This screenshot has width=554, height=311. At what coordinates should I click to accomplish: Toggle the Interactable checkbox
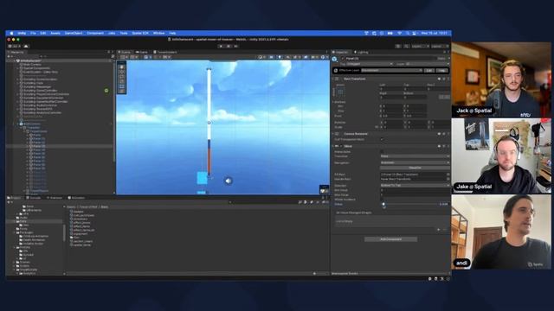382,152
